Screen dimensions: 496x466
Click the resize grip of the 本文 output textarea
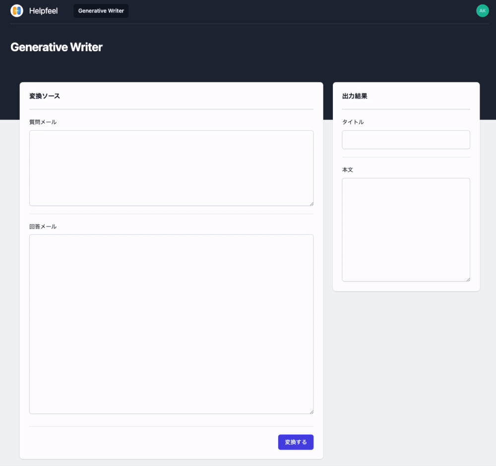(x=468, y=279)
